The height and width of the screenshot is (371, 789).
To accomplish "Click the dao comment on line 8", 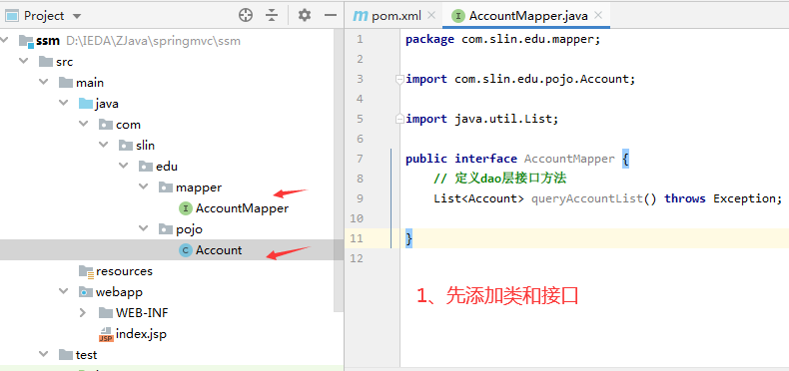I will [500, 179].
